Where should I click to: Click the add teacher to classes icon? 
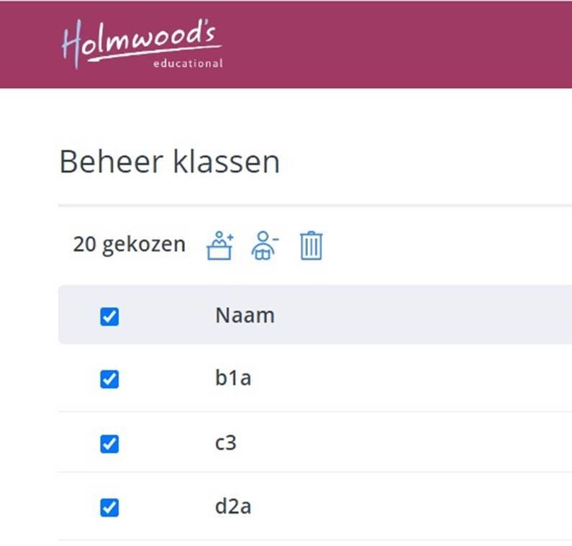pyautogui.click(x=220, y=245)
